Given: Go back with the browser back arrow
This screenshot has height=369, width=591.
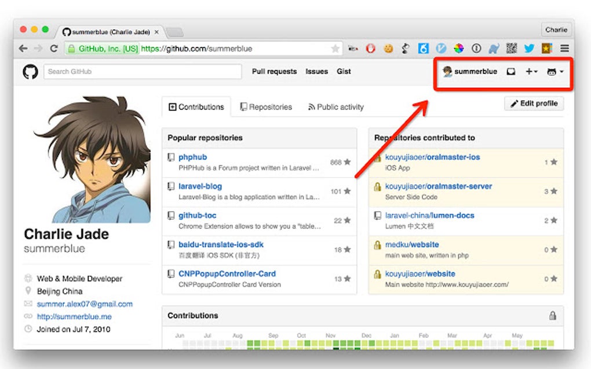Looking at the screenshot, I should click(23, 49).
